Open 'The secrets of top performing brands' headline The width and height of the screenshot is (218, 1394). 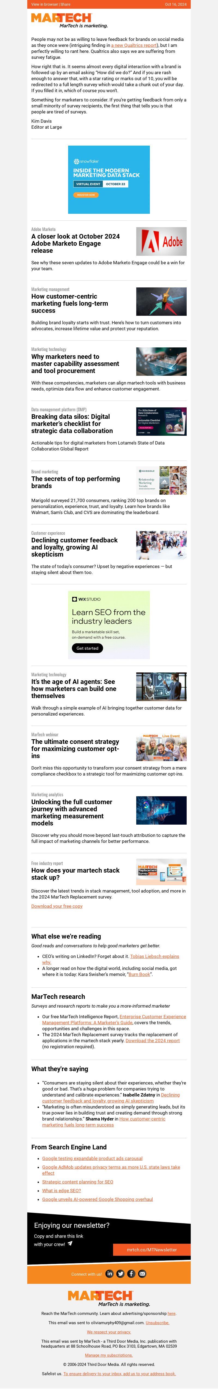tap(76, 482)
